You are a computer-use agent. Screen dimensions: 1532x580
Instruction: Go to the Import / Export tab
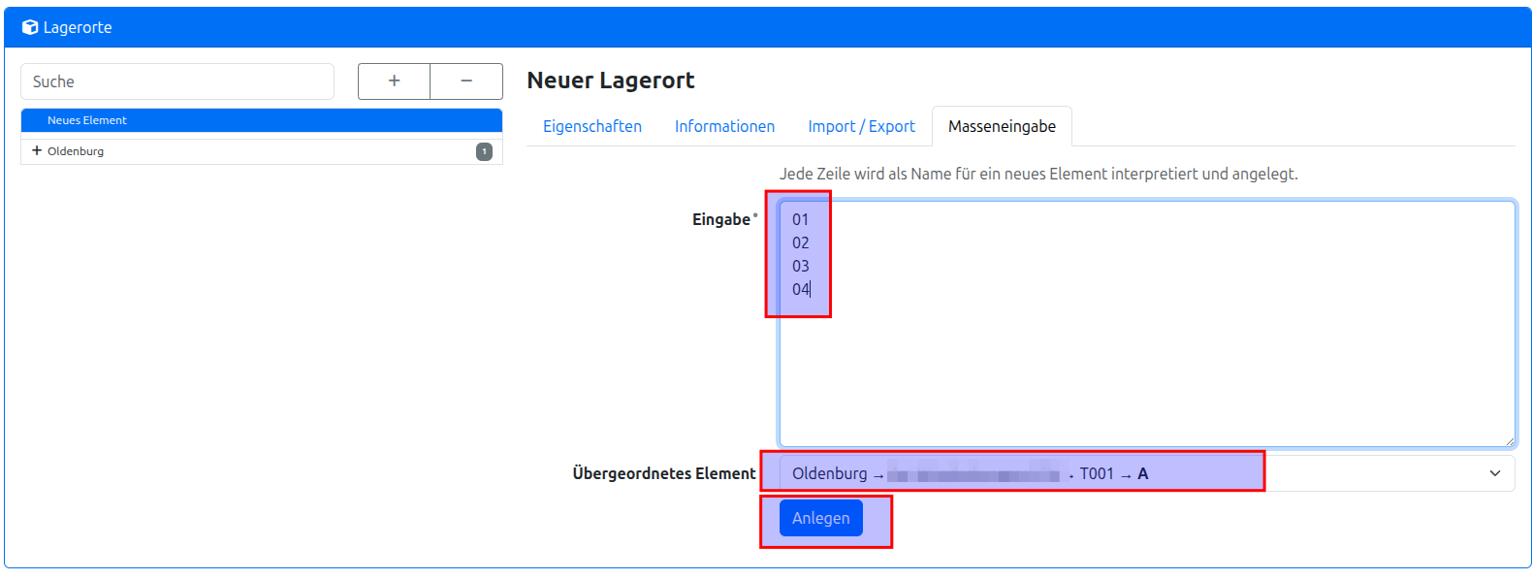coord(861,126)
